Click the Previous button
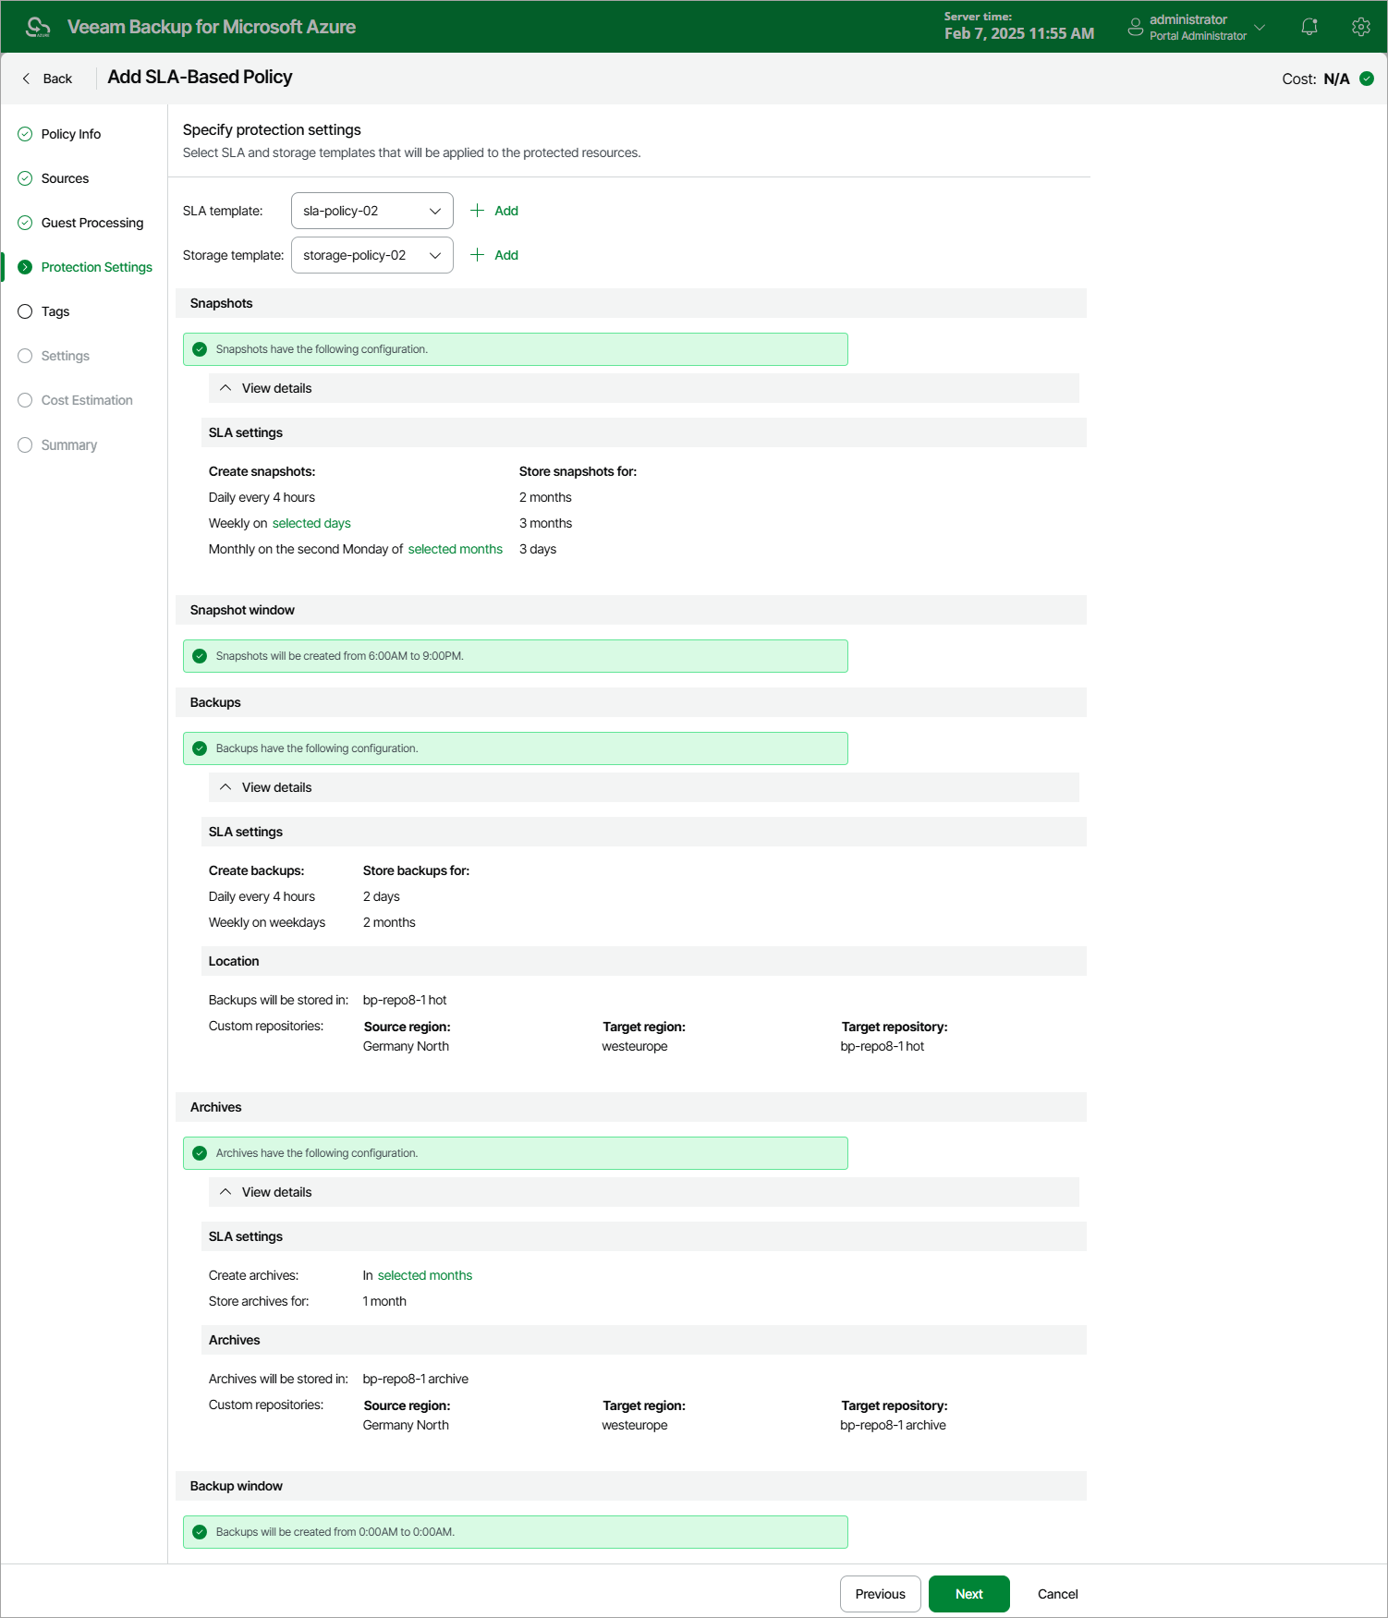Image resolution: width=1388 pixels, height=1618 pixels. (881, 1594)
